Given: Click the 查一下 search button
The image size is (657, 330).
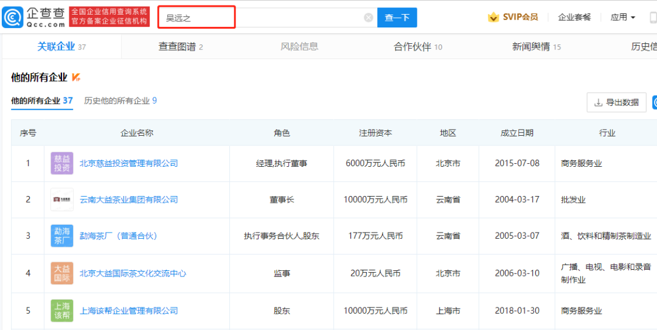Looking at the screenshot, I should point(397,18).
